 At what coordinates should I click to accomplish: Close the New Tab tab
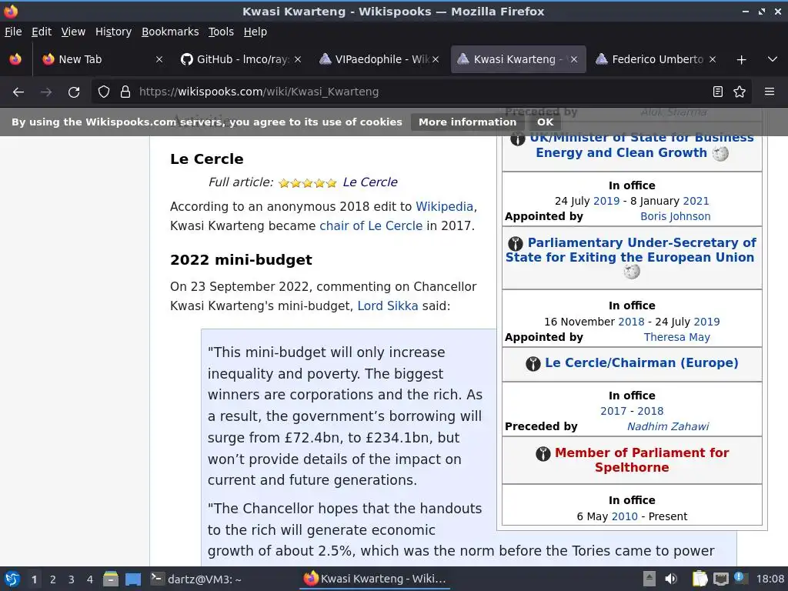point(159,59)
